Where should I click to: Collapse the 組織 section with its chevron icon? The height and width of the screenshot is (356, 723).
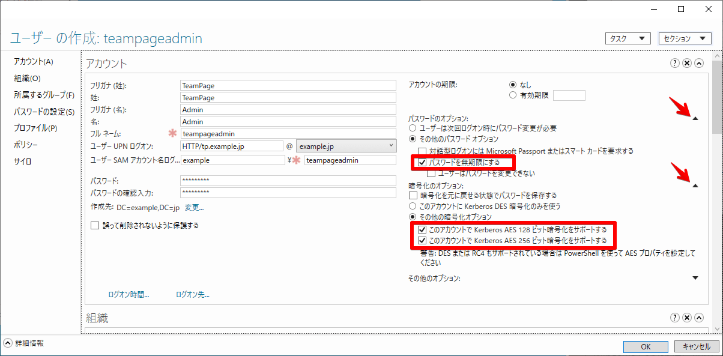click(698, 318)
